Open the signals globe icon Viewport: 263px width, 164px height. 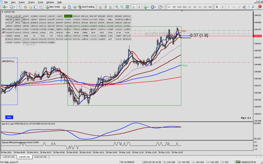[75, 7]
